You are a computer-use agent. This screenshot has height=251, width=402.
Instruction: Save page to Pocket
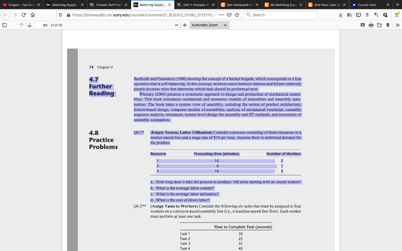click(229, 15)
